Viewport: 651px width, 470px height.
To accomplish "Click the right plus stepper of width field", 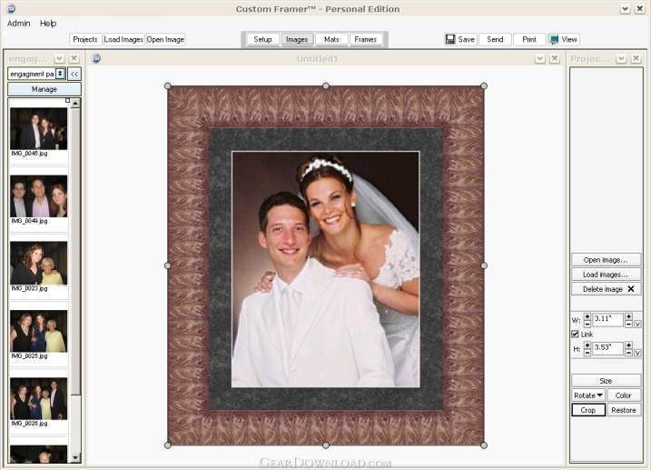I will [x=628, y=316].
